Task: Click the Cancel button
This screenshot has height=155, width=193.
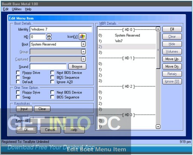Action: coord(50,130)
